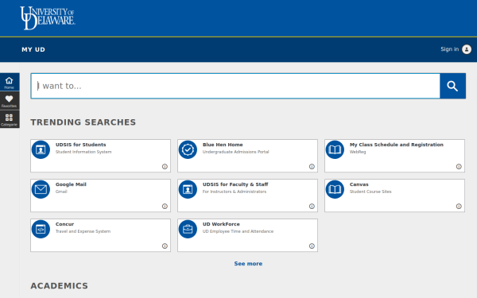
Task: Click the magnifier search button
Action: pyautogui.click(x=452, y=86)
